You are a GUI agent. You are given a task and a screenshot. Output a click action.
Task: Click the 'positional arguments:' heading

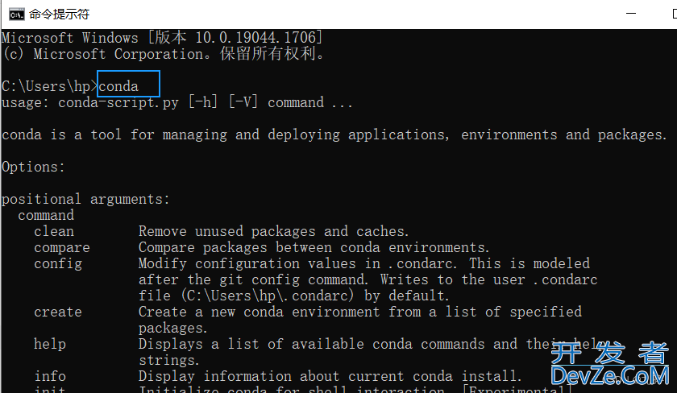point(85,199)
